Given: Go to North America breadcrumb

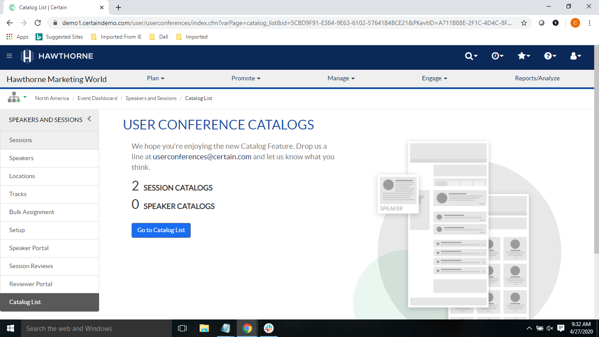Looking at the screenshot, I should tap(52, 98).
